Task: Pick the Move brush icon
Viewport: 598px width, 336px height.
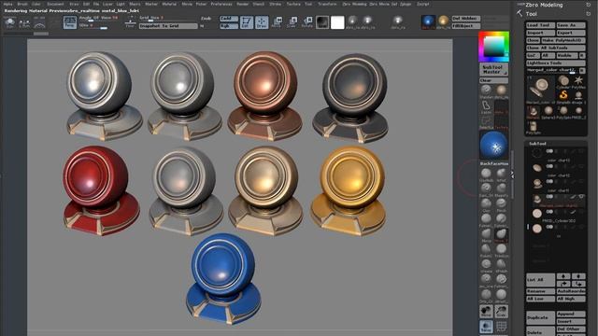Action: [x=486, y=234]
